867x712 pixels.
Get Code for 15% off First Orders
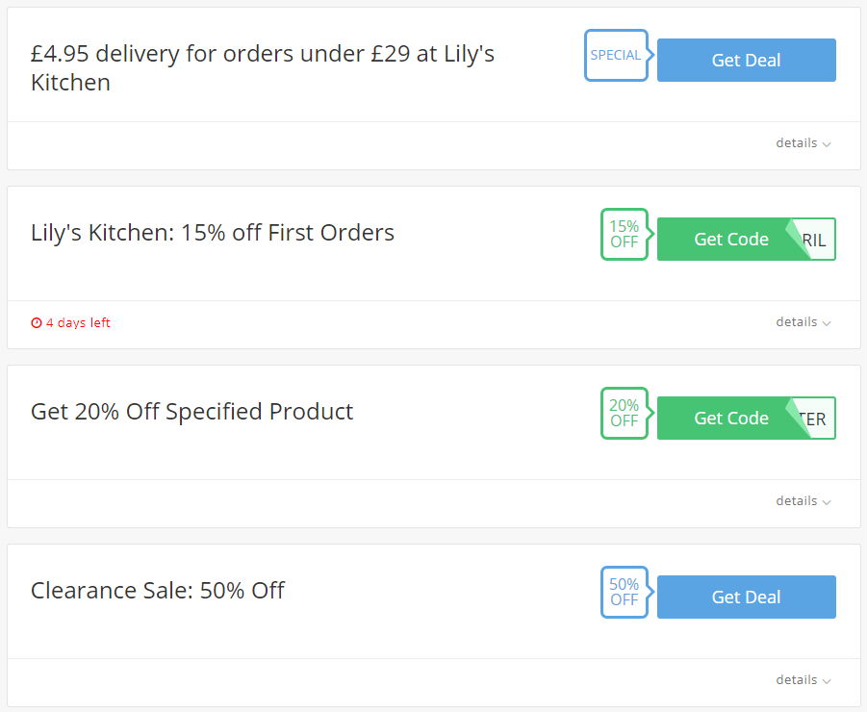click(x=731, y=240)
